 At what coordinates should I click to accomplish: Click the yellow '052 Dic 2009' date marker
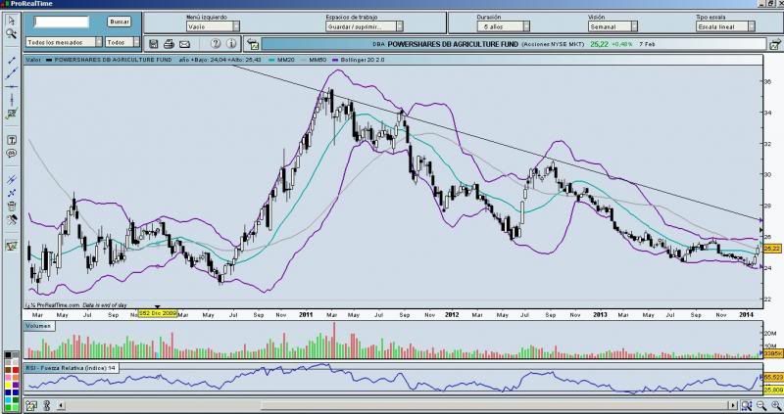[x=158, y=313]
